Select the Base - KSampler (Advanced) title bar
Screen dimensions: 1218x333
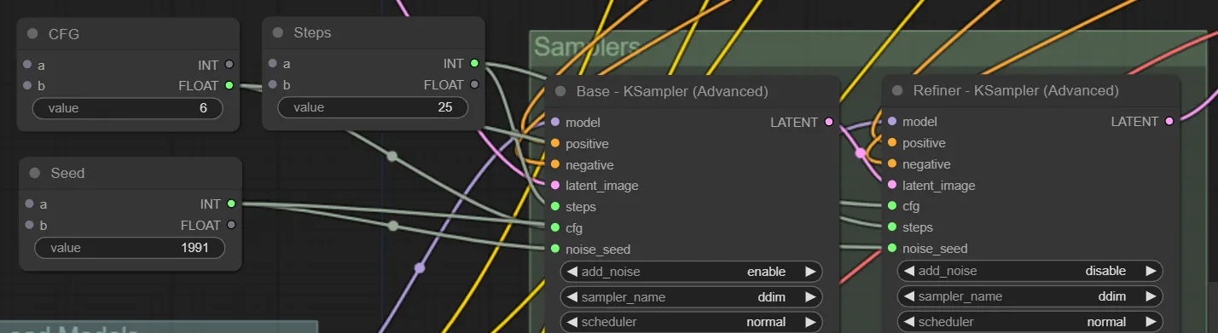(693, 91)
